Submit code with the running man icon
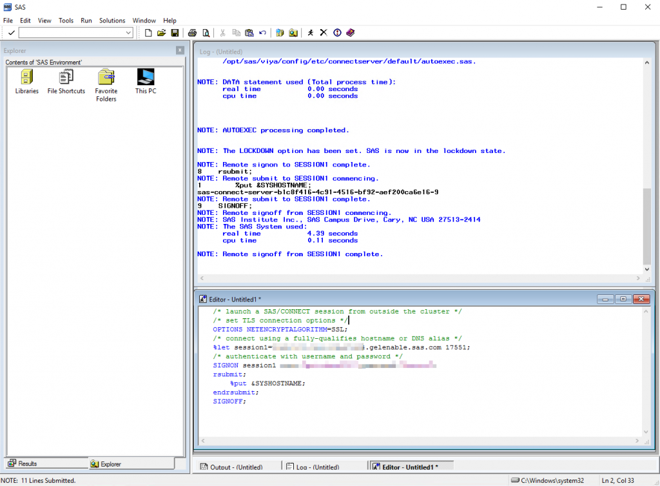 pyautogui.click(x=311, y=33)
